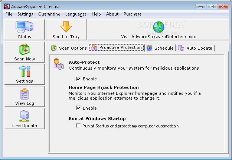Open the Purchase menu
Screen dimensions: 232x160
click(x=133, y=14)
